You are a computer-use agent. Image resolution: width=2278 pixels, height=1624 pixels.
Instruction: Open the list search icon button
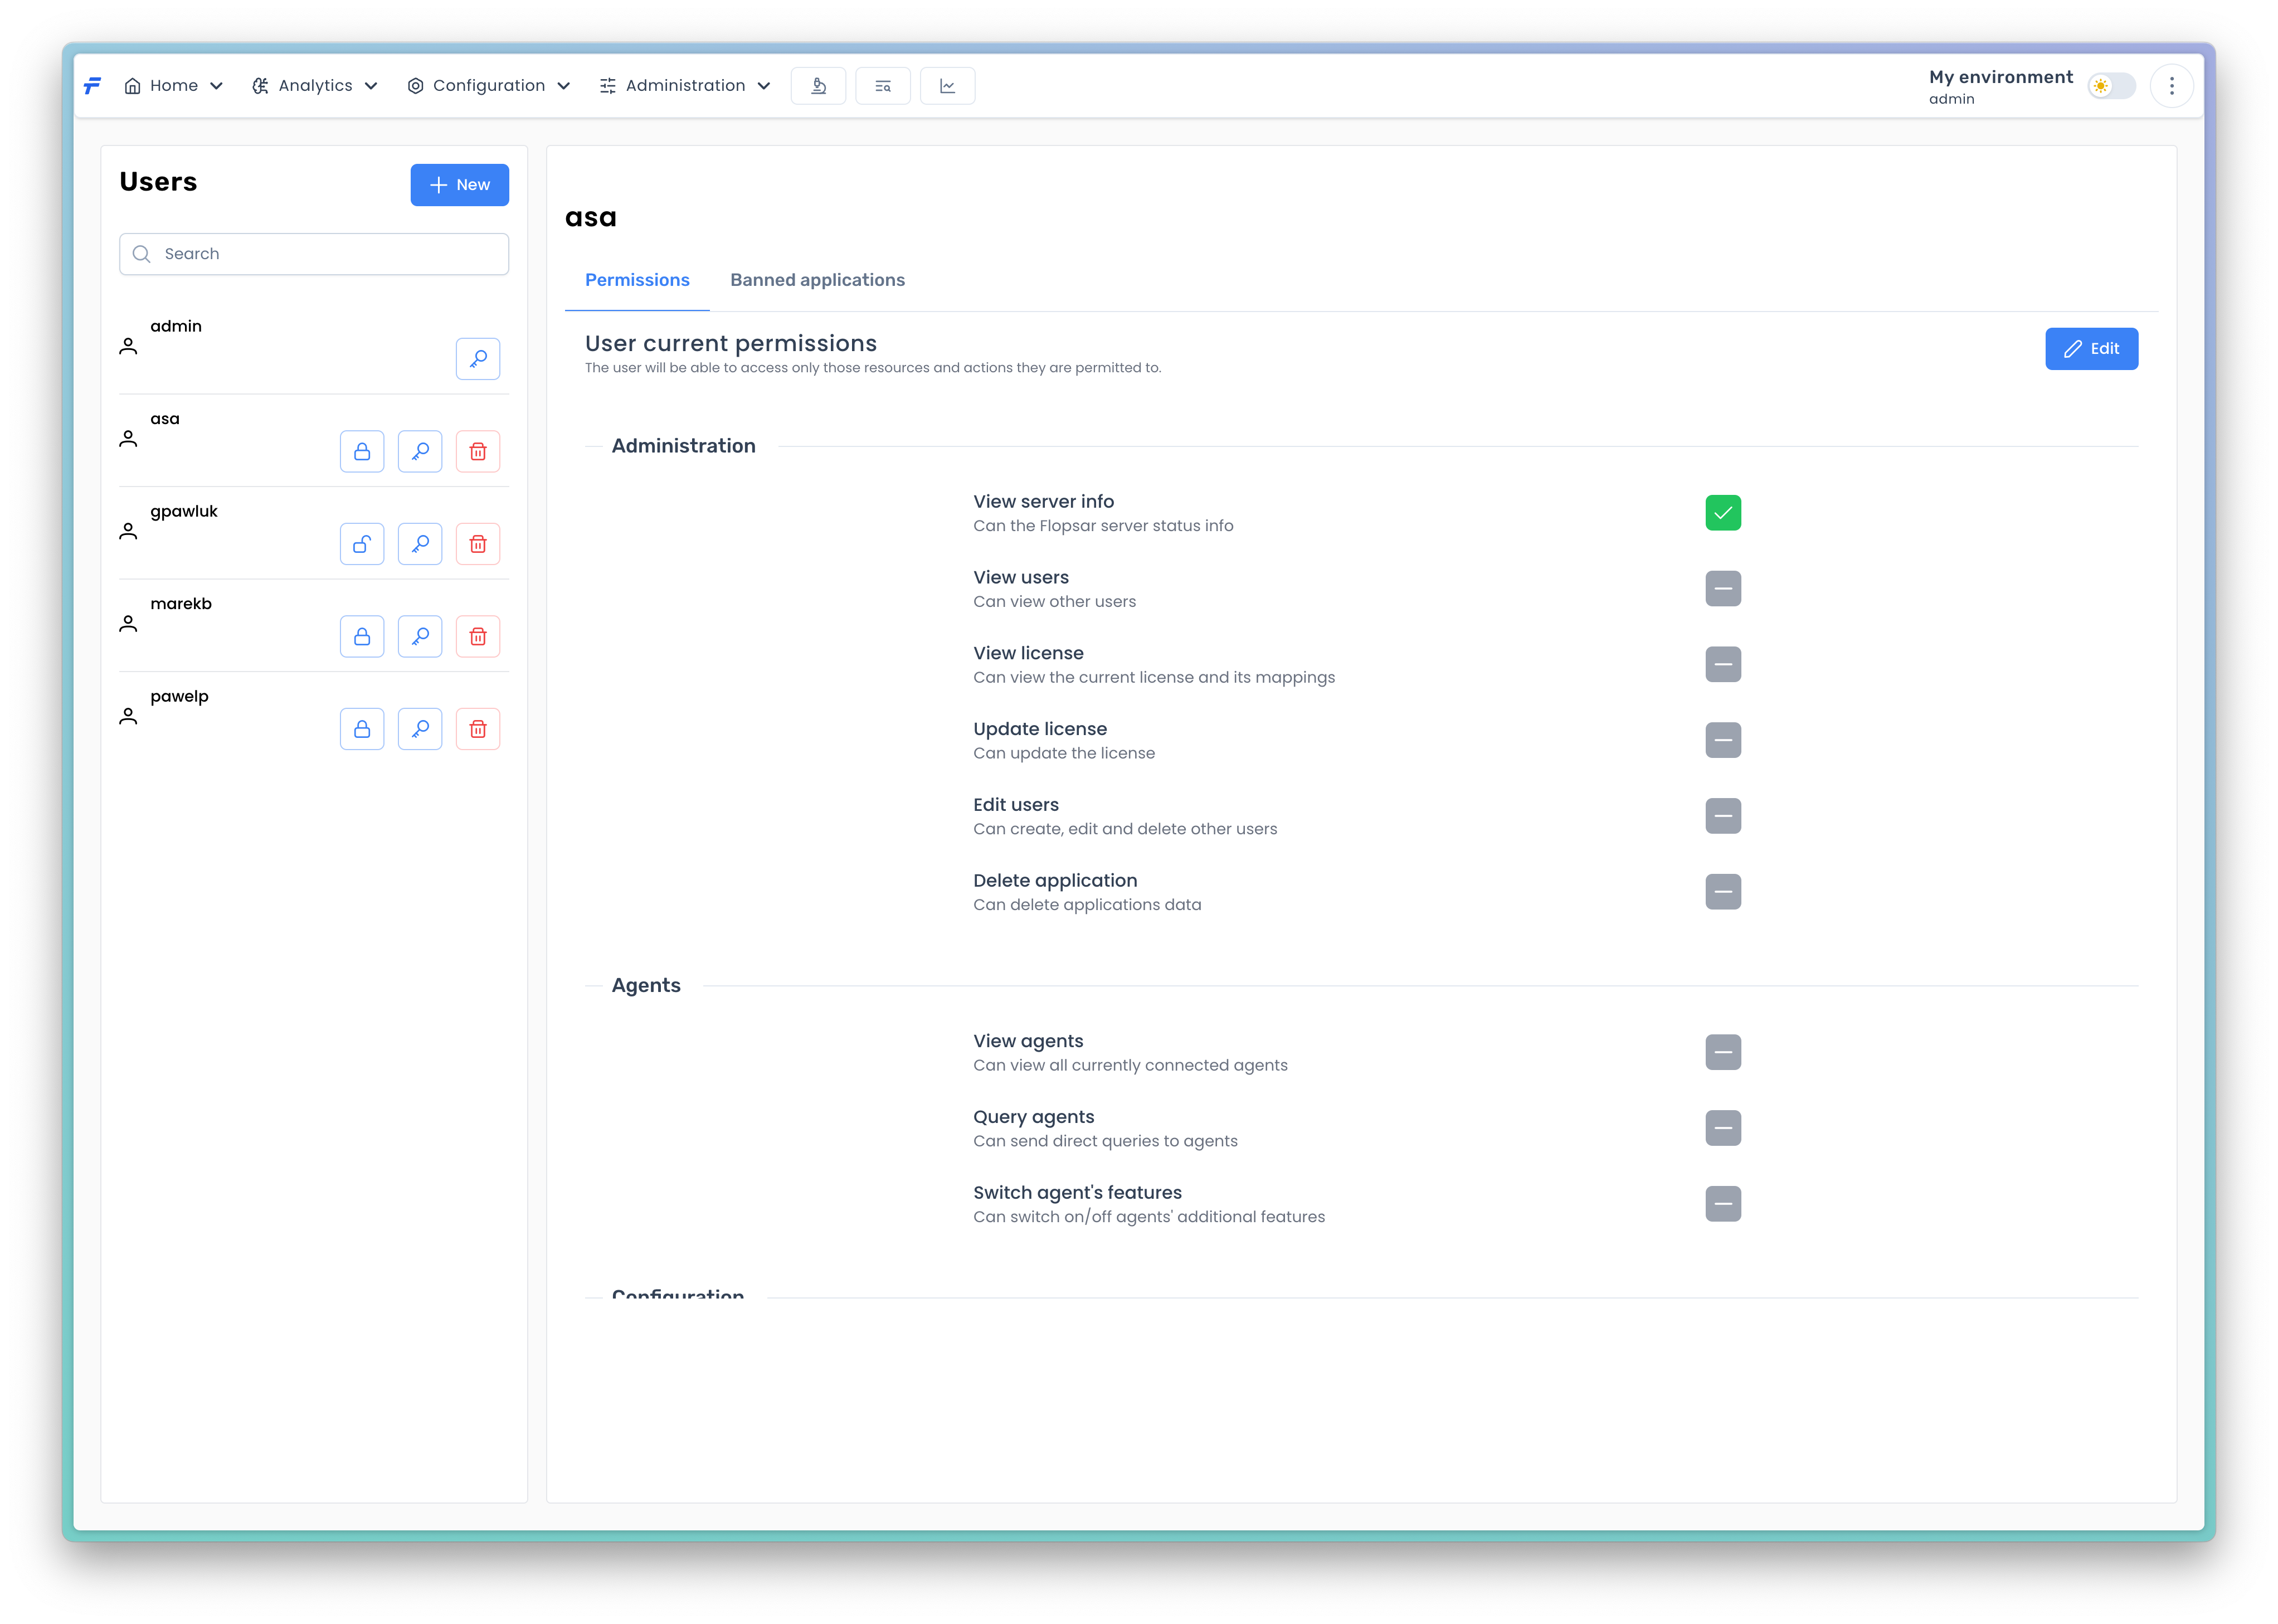pos(882,86)
